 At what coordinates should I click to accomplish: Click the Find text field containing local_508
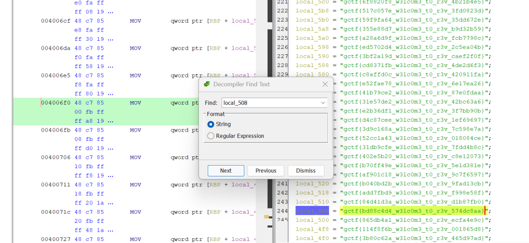274,103
